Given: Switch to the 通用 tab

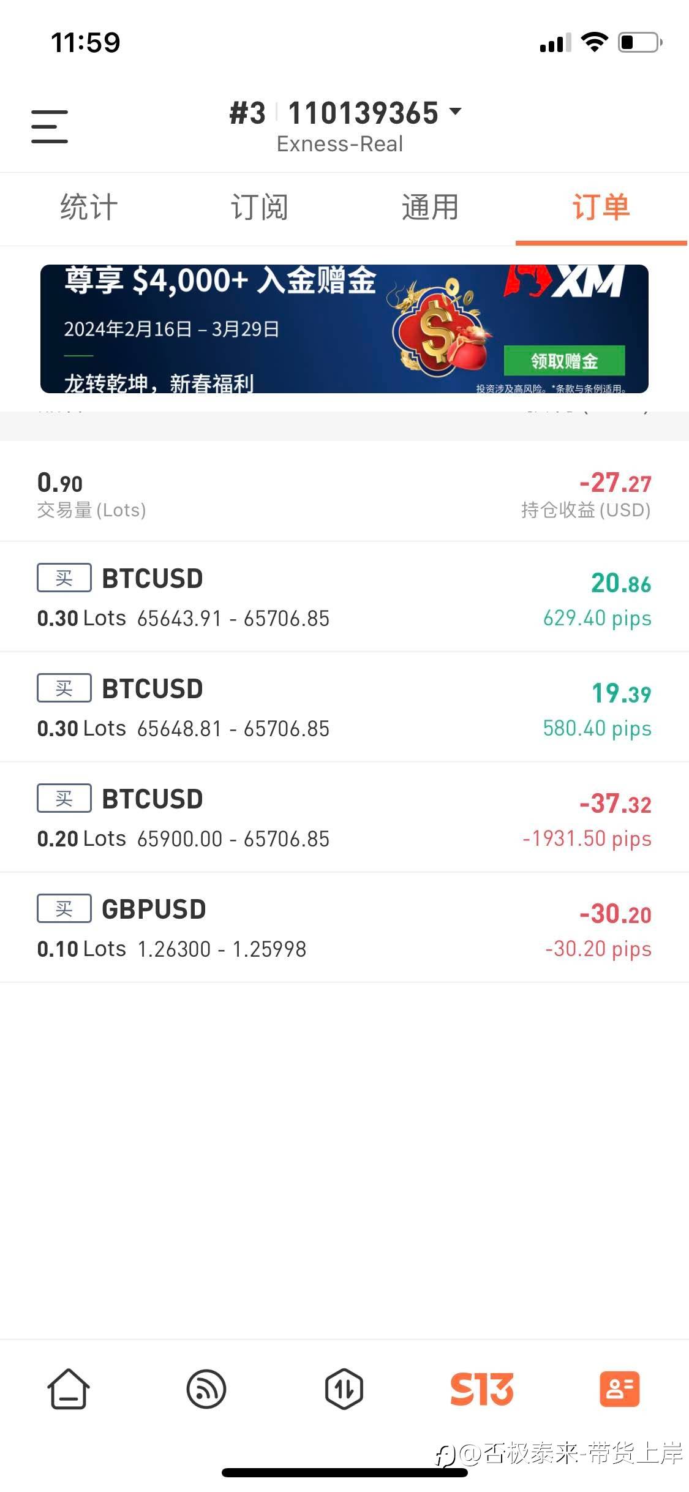Looking at the screenshot, I should [430, 207].
